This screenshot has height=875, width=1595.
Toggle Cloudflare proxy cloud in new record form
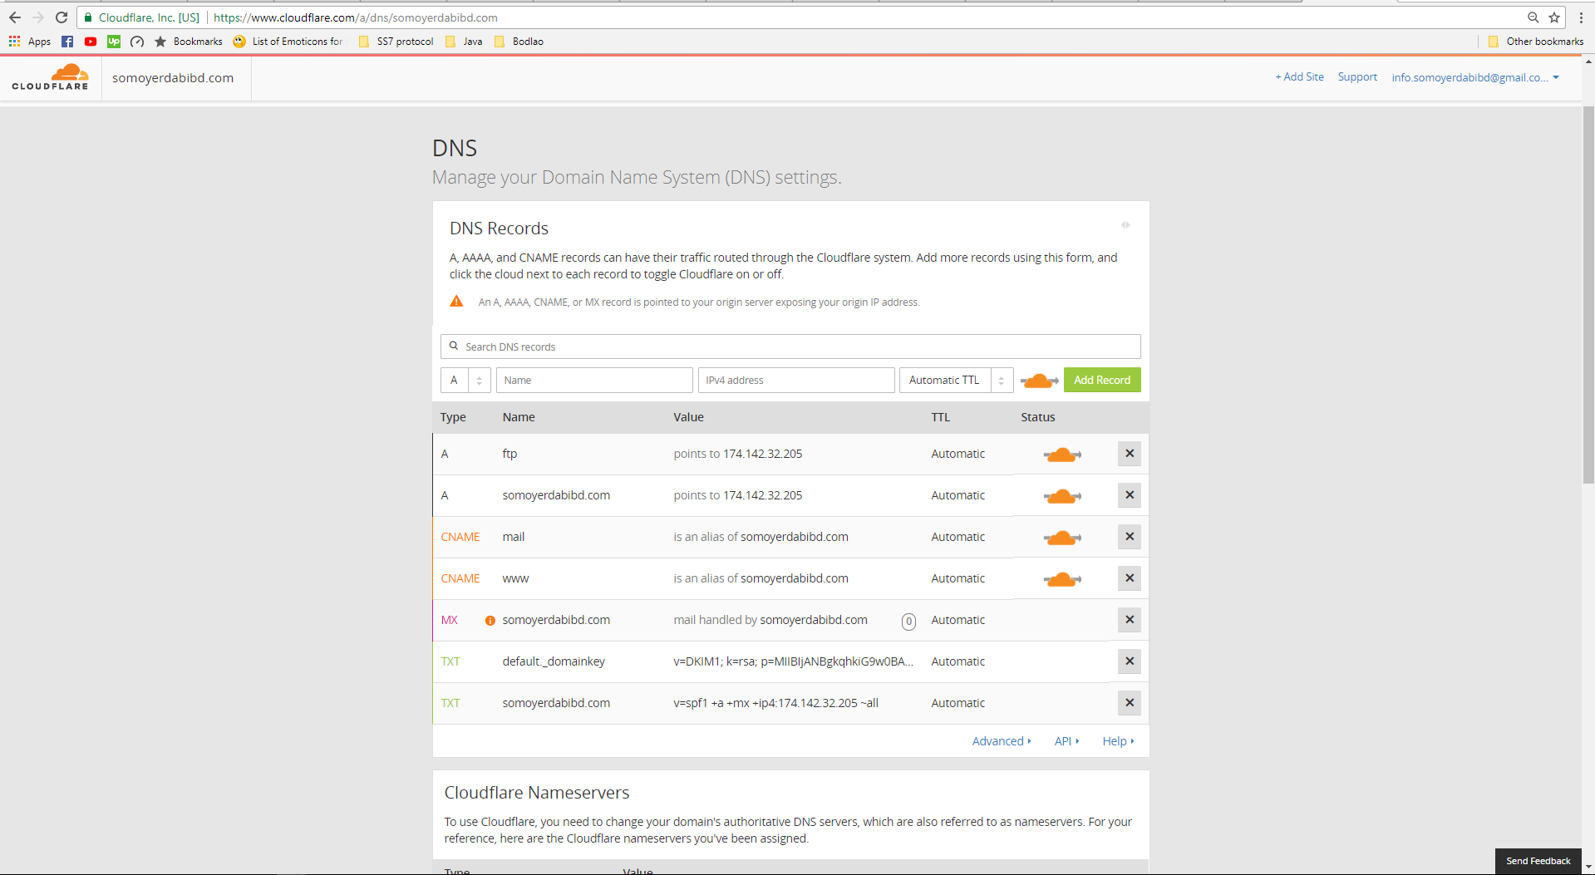(x=1039, y=381)
